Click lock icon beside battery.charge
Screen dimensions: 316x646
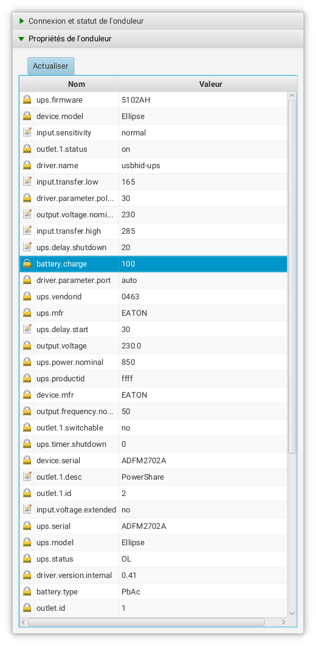(x=27, y=263)
